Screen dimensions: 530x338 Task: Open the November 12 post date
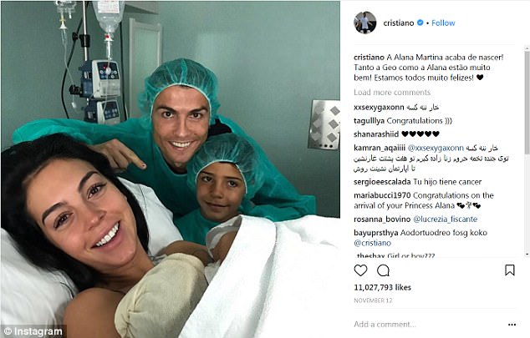click(x=373, y=300)
